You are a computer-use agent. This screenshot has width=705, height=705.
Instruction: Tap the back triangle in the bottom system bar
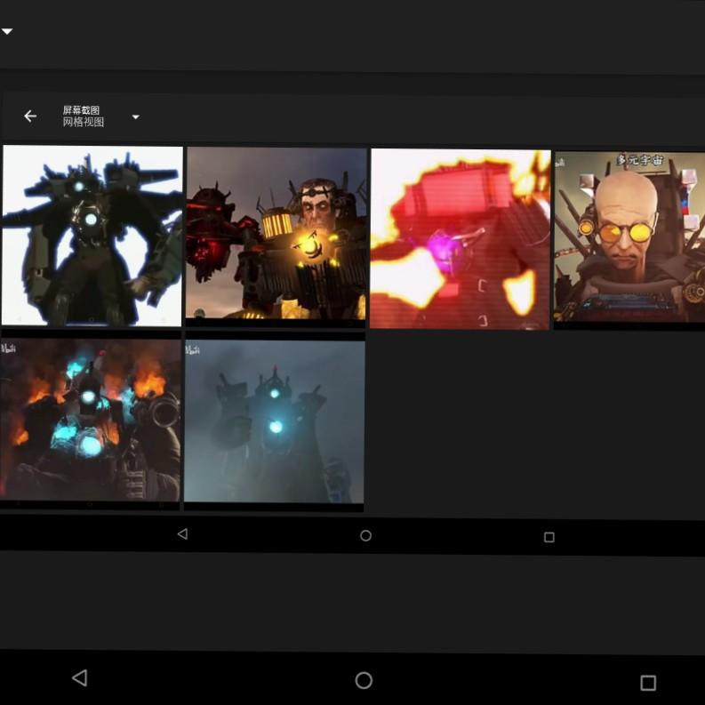79,678
